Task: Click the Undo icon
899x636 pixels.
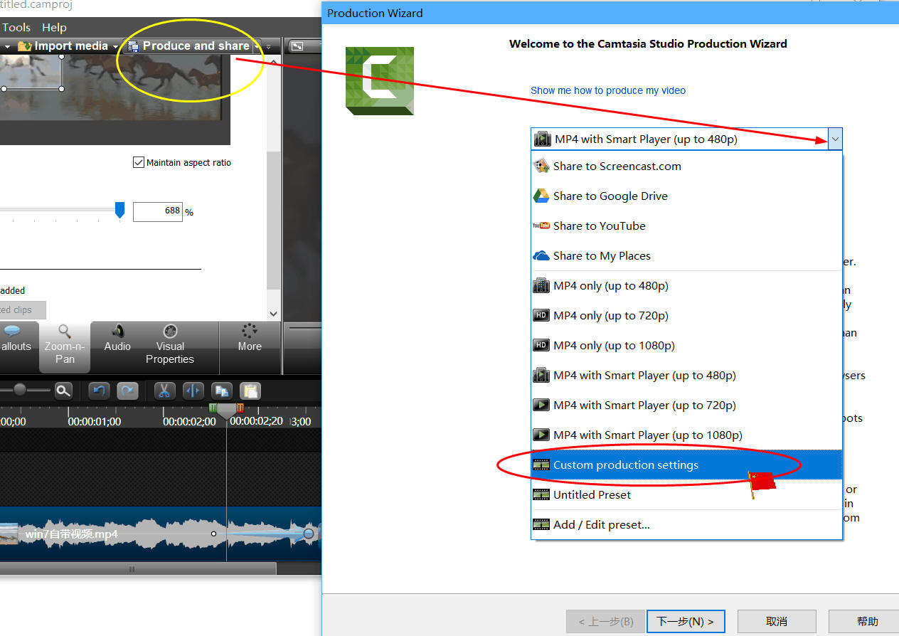Action: (x=99, y=391)
